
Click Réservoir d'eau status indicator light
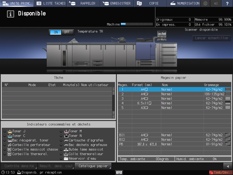click(61, 158)
